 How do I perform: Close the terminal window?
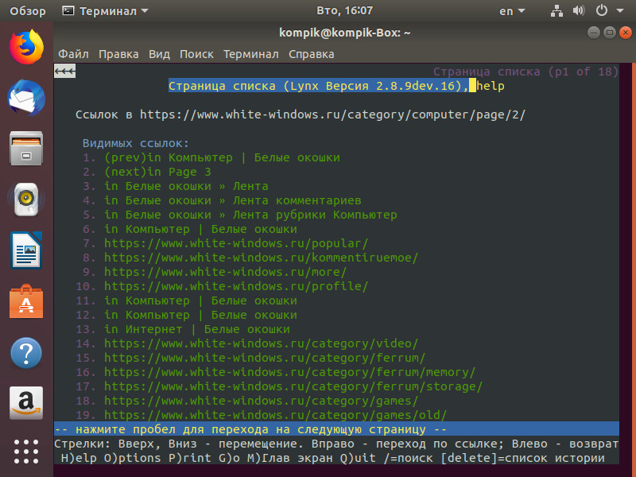626,33
